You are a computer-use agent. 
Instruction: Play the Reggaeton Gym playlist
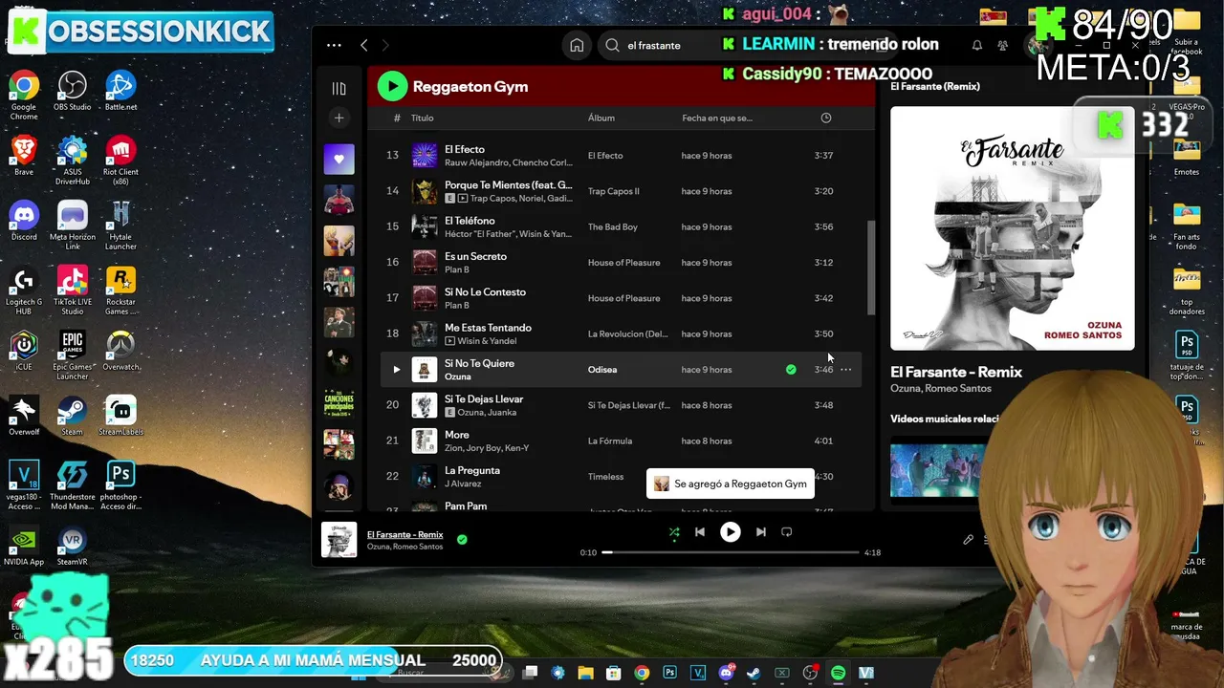click(x=392, y=86)
